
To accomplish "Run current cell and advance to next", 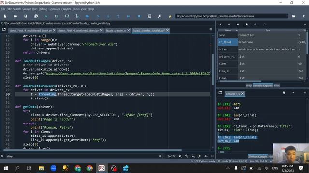I will (67, 16).
